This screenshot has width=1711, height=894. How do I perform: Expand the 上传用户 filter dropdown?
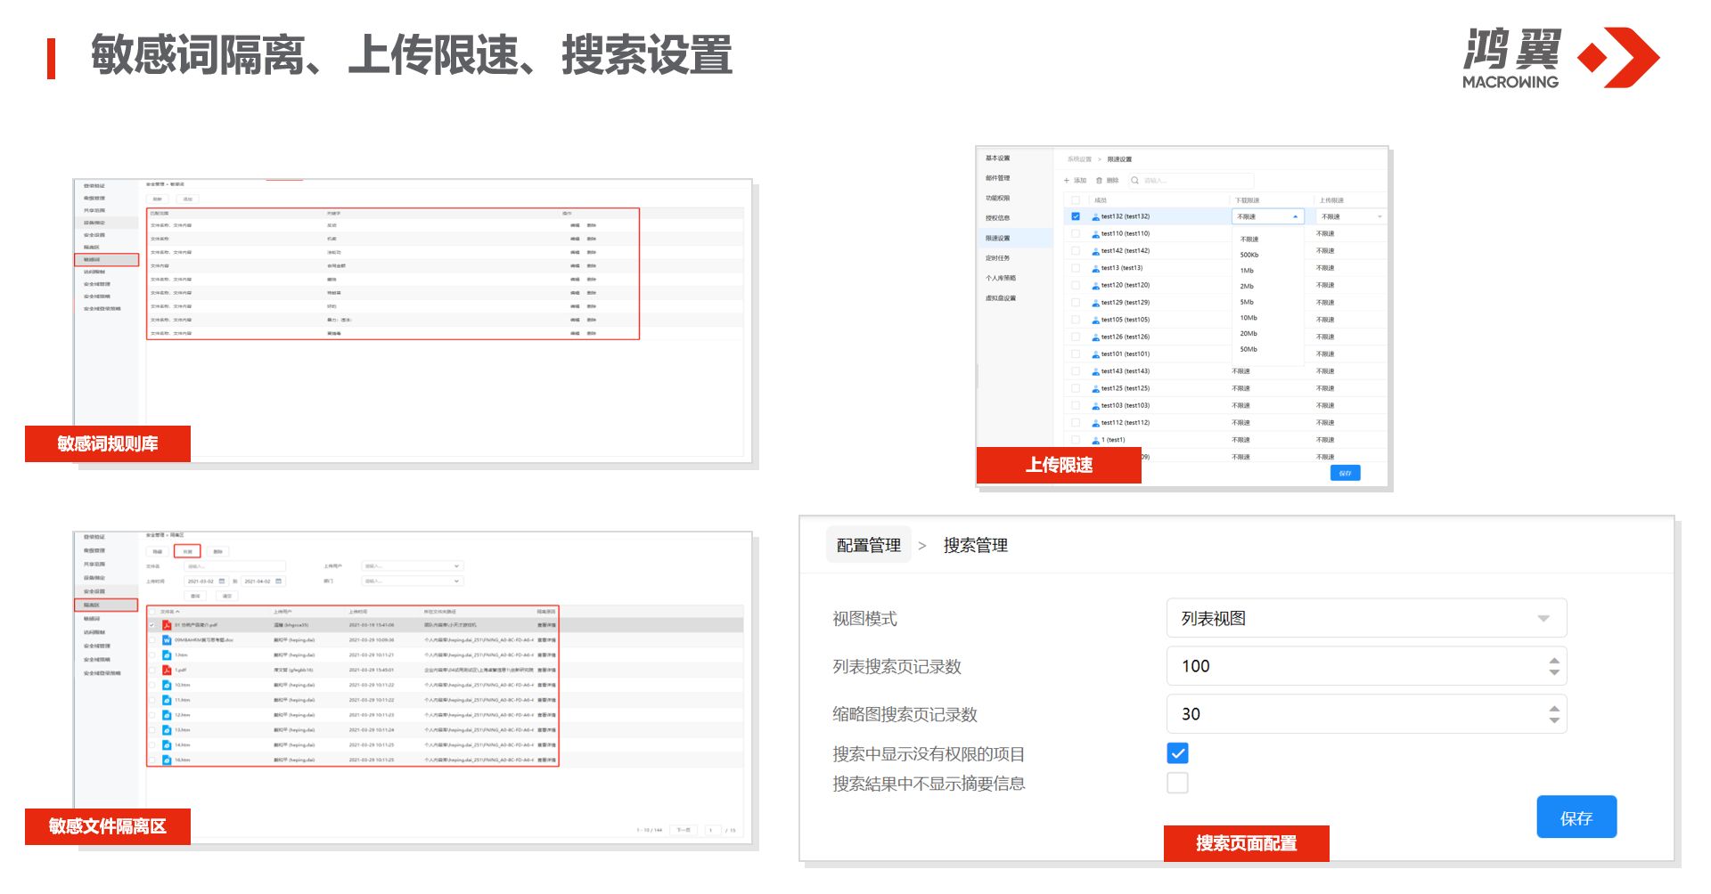point(456,566)
